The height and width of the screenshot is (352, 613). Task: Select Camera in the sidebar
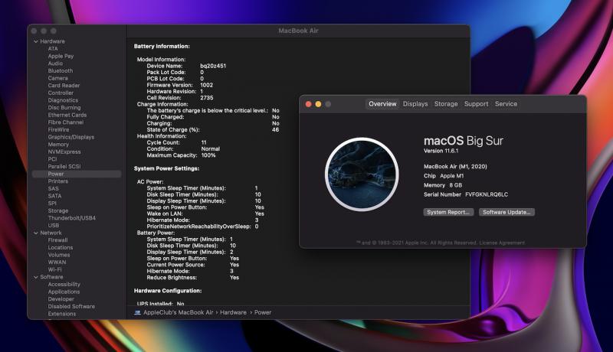coord(58,78)
